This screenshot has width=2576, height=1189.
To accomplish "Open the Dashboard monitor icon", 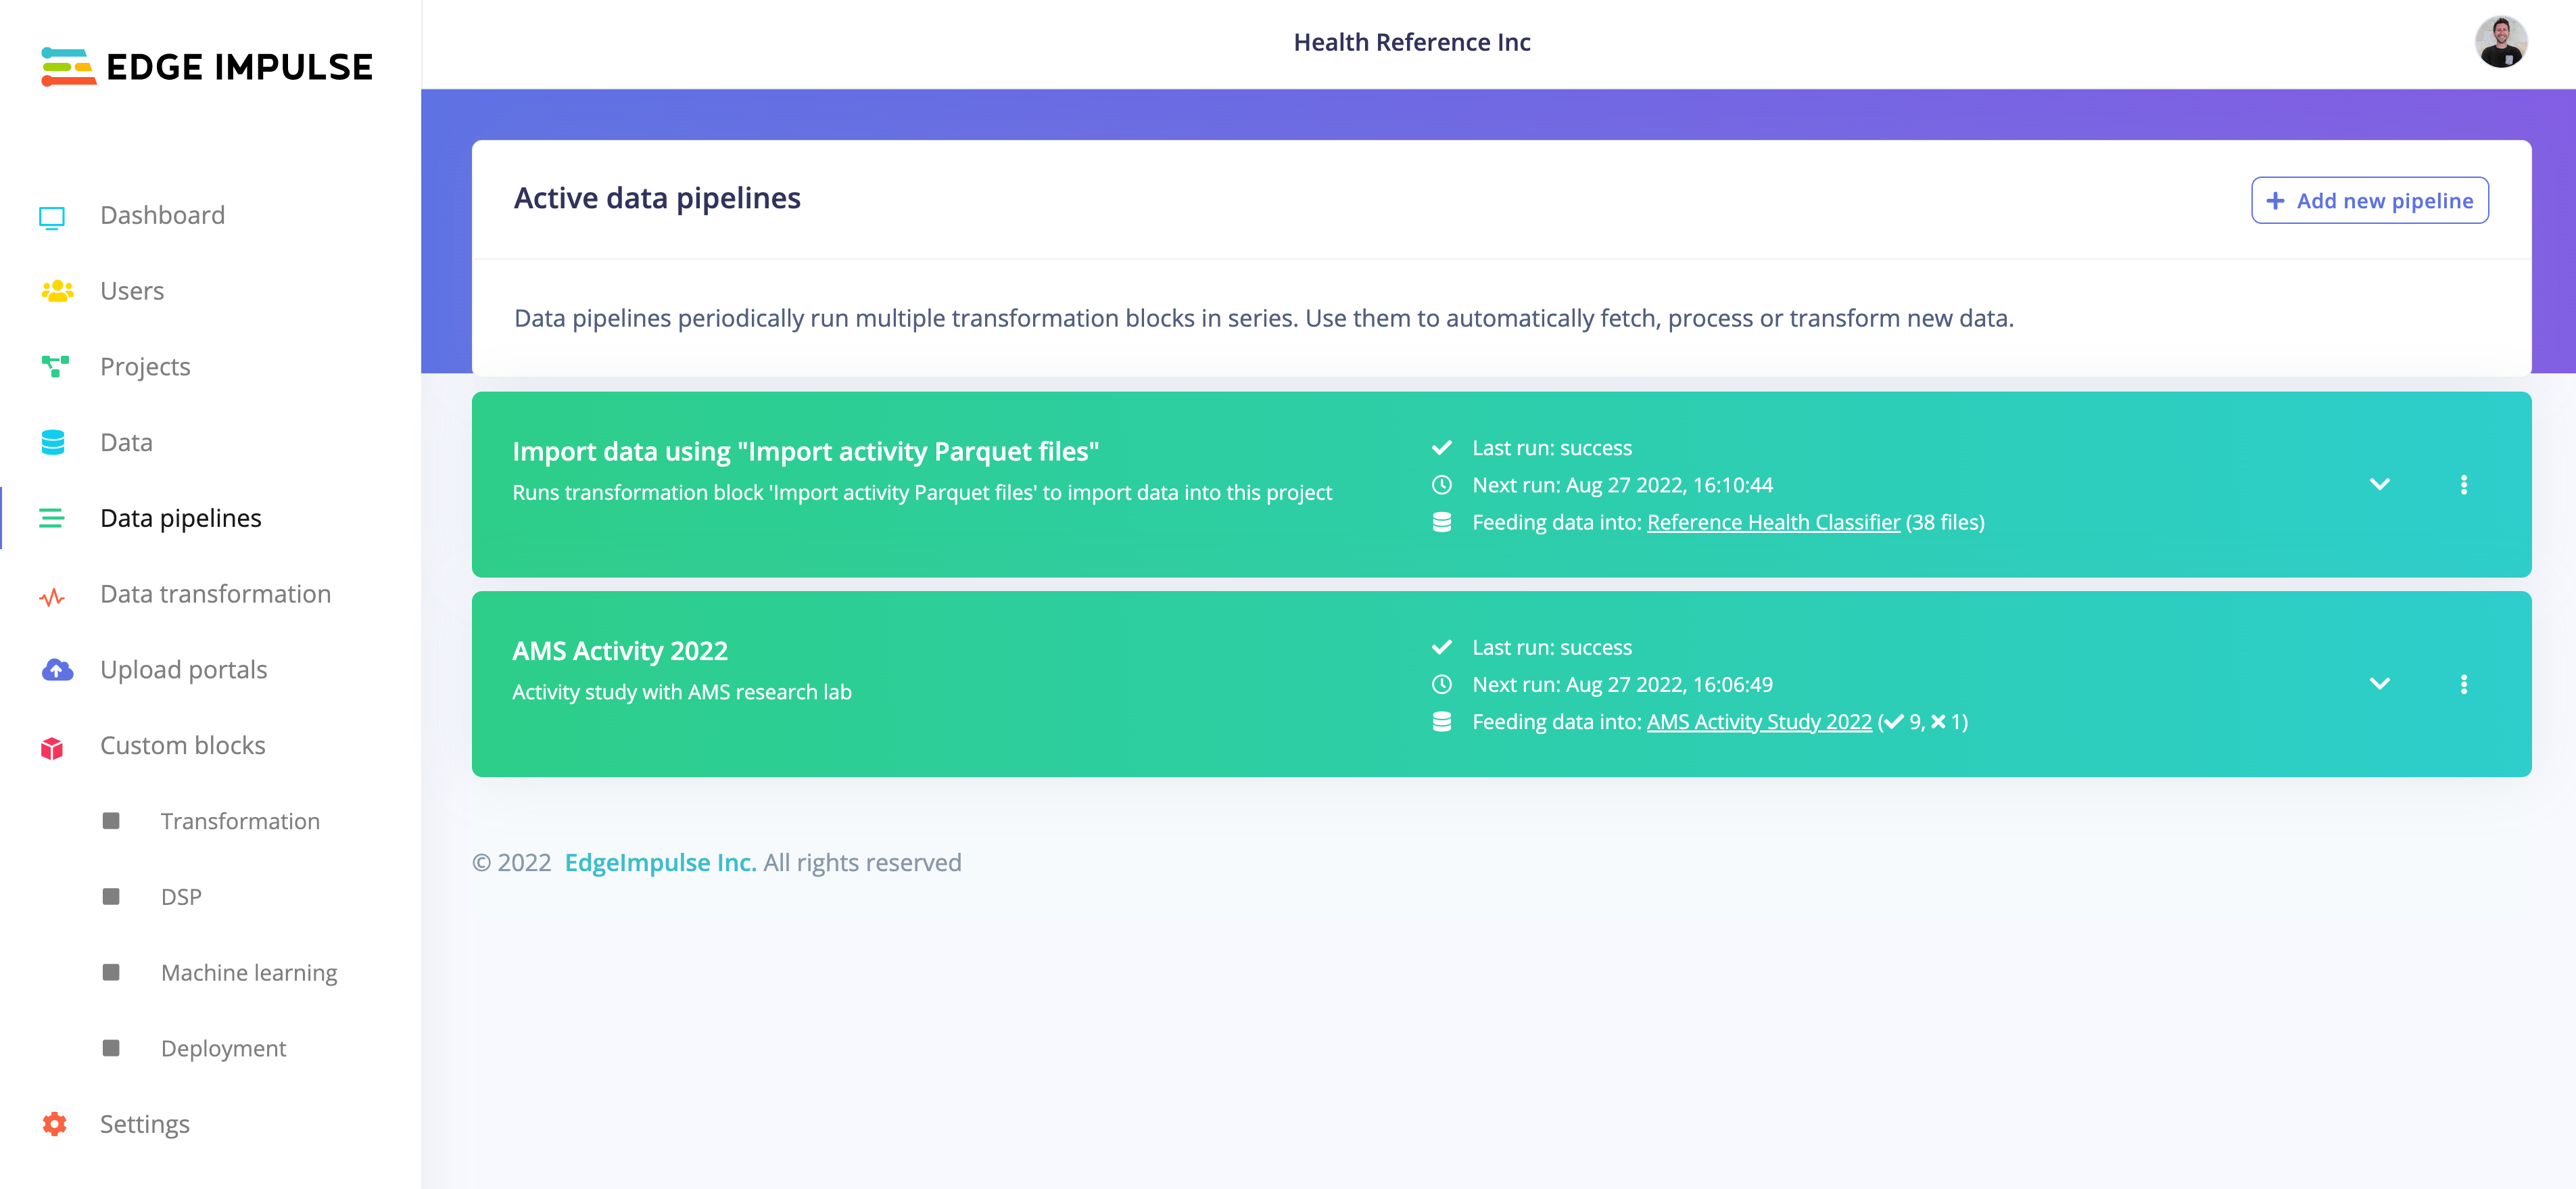I will pos(52,217).
